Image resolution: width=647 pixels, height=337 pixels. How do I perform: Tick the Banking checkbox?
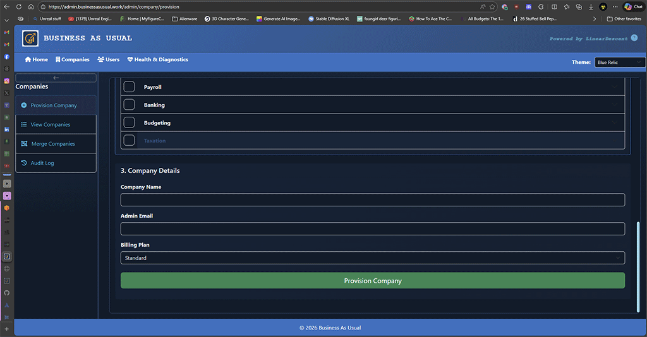(x=129, y=105)
